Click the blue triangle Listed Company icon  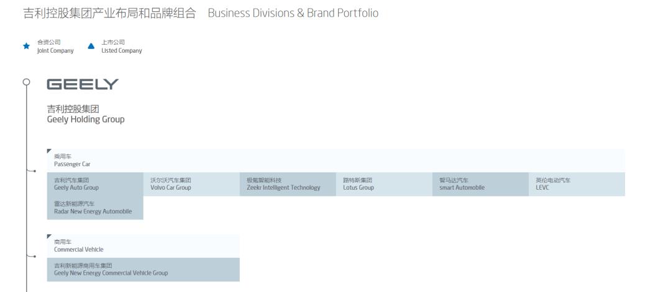tap(91, 46)
